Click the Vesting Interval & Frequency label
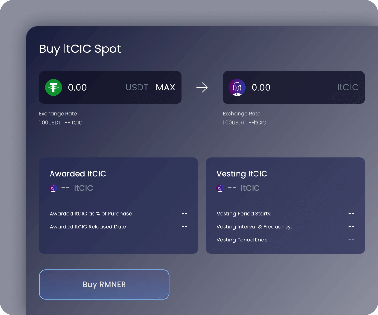378x315 pixels. (254, 227)
